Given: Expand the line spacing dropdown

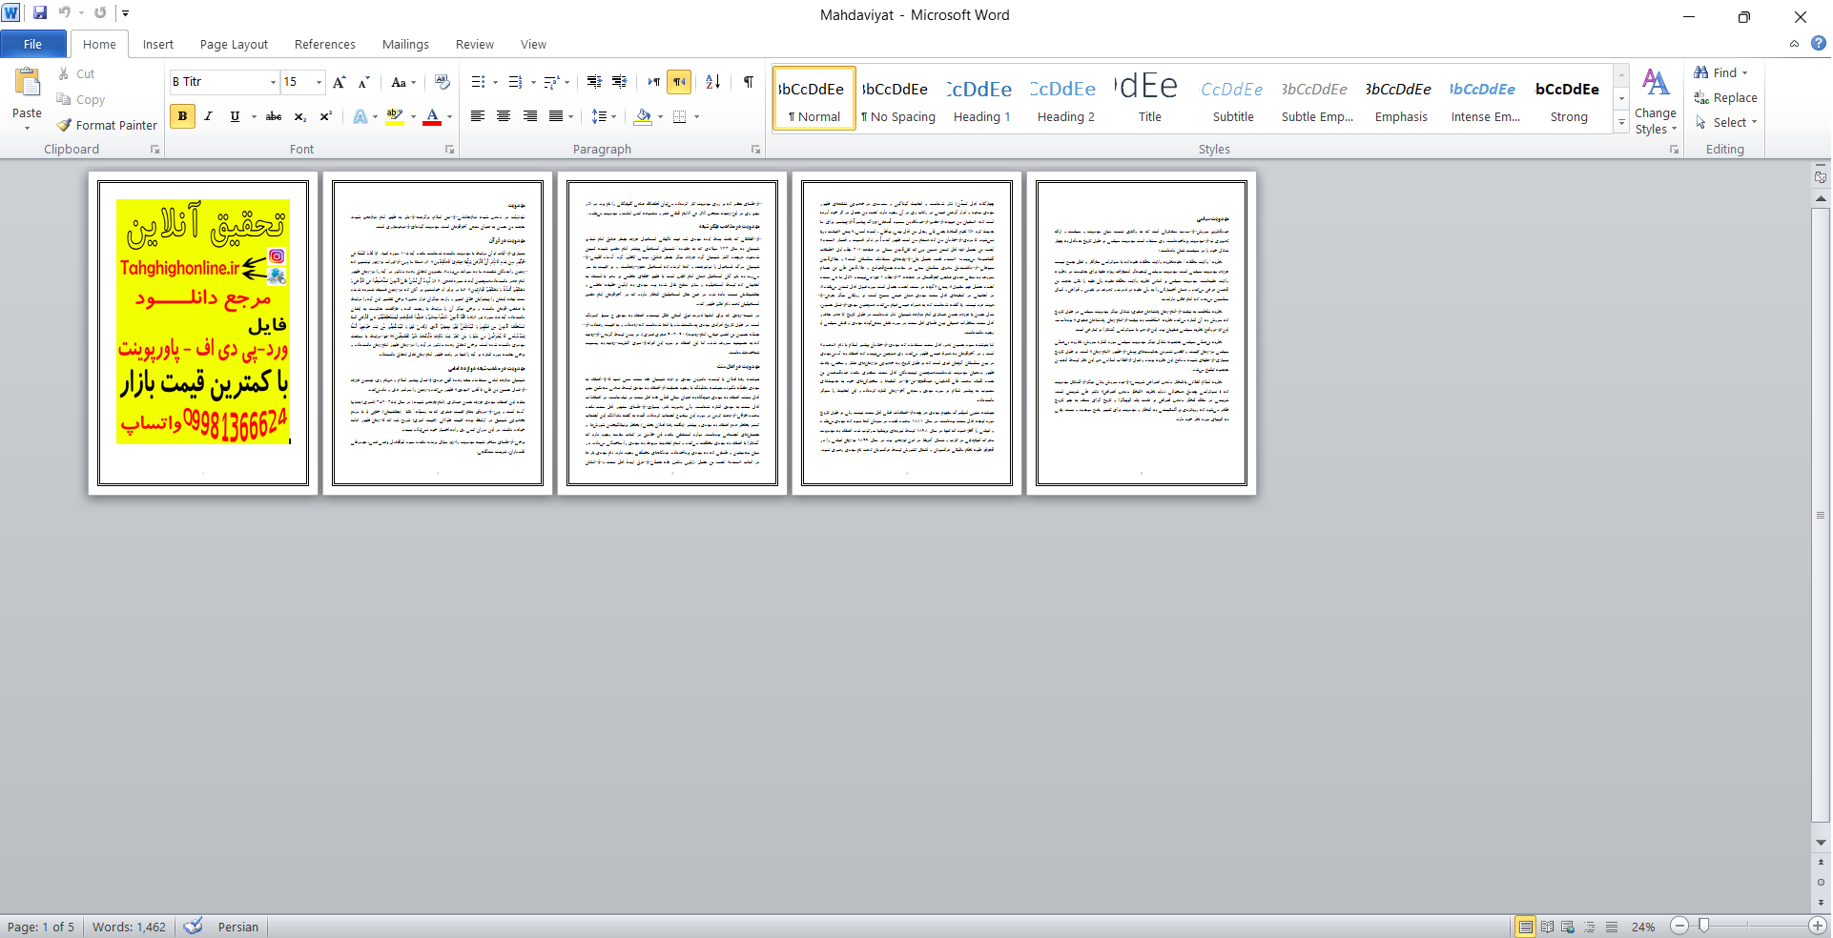Looking at the screenshot, I should coord(613,116).
